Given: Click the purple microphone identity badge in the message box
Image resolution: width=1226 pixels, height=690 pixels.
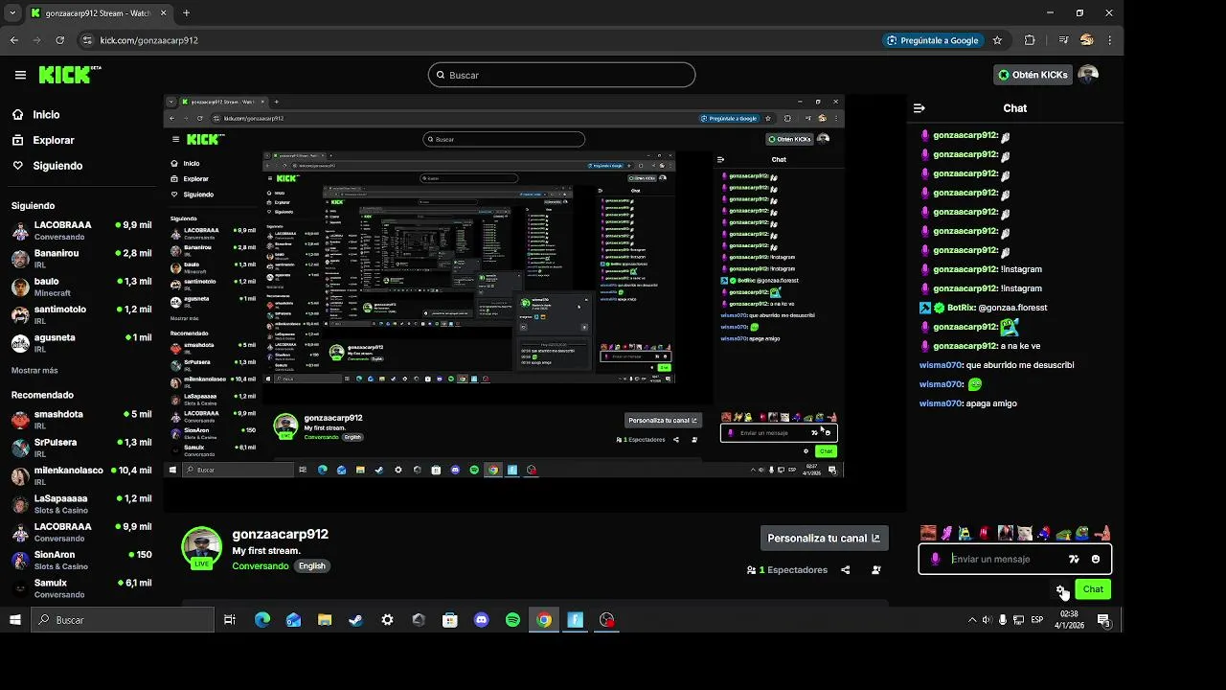Looking at the screenshot, I should pos(936,559).
